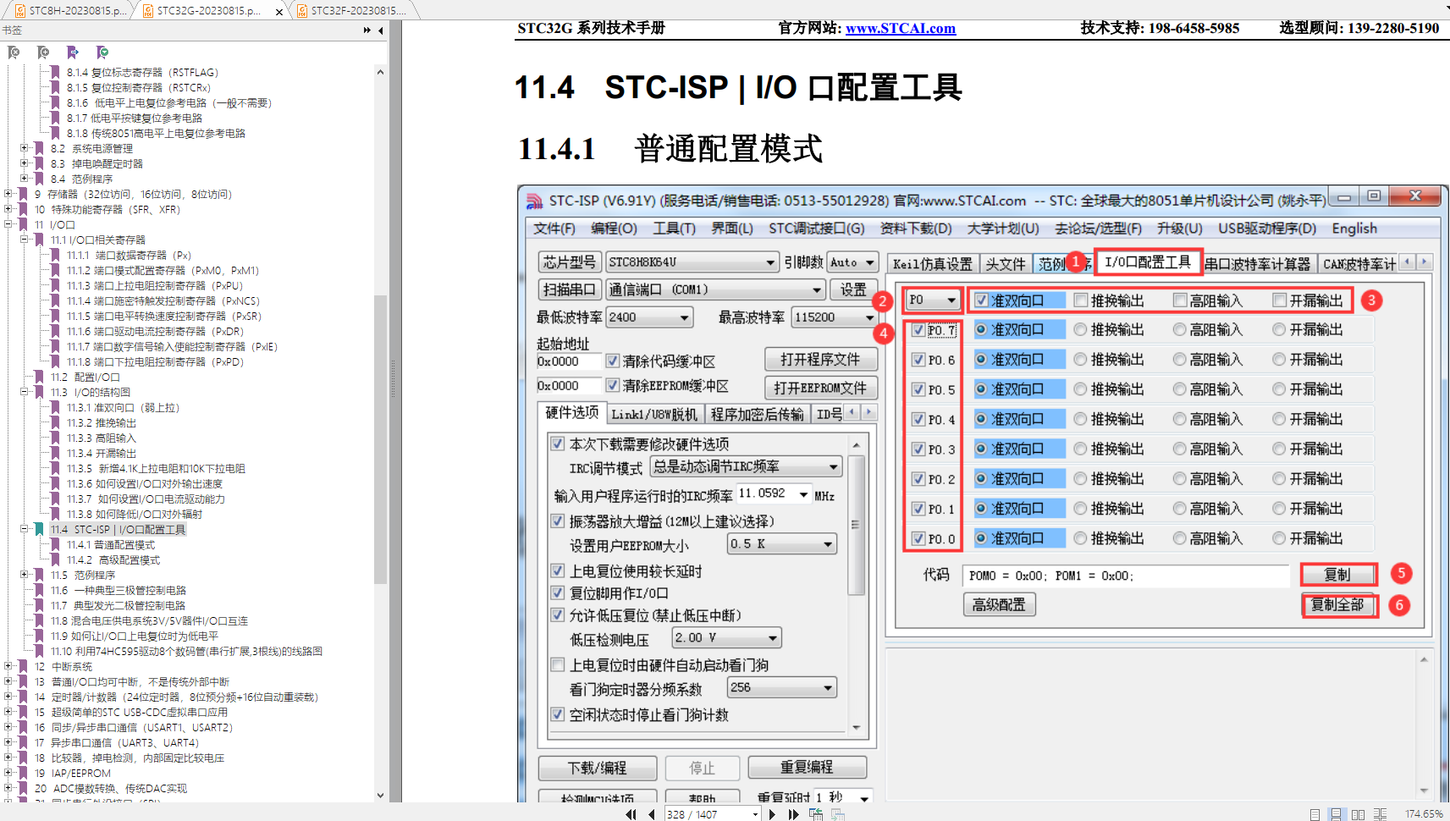Screen dimensions: 1450x821
Task: Collapse the 11.3 I/O的结构图 node
Action: [x=24, y=393]
